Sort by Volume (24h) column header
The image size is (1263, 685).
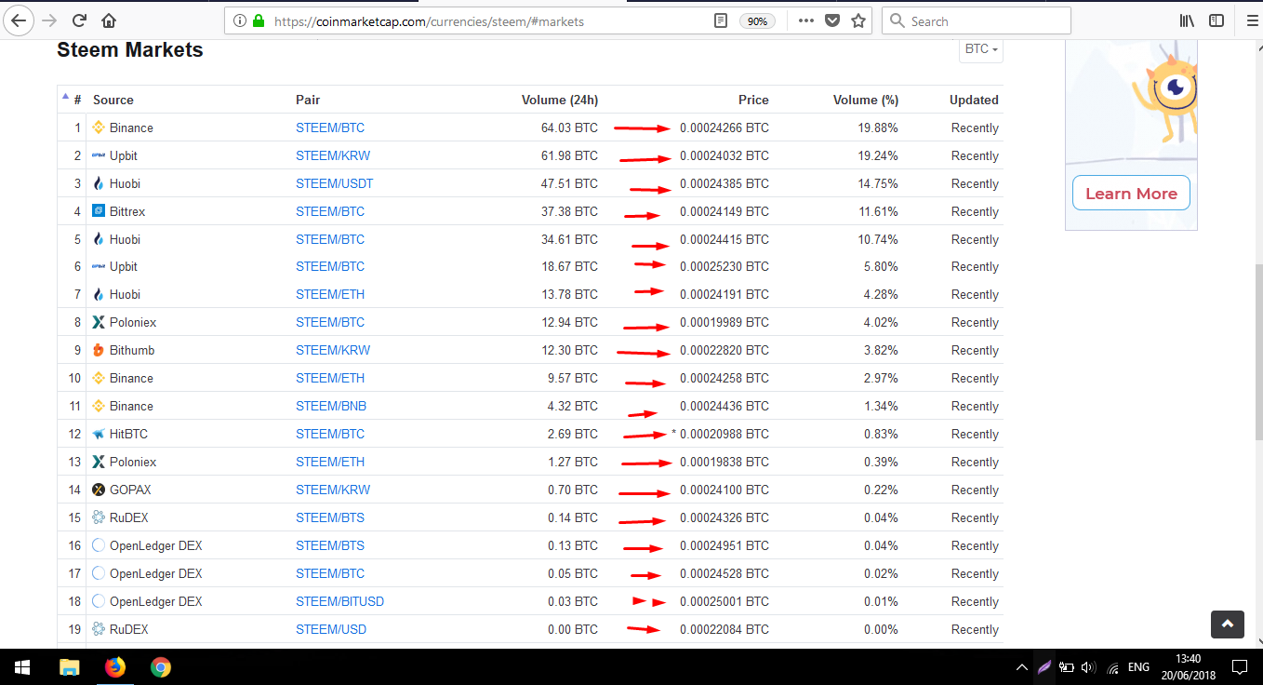[x=559, y=100]
